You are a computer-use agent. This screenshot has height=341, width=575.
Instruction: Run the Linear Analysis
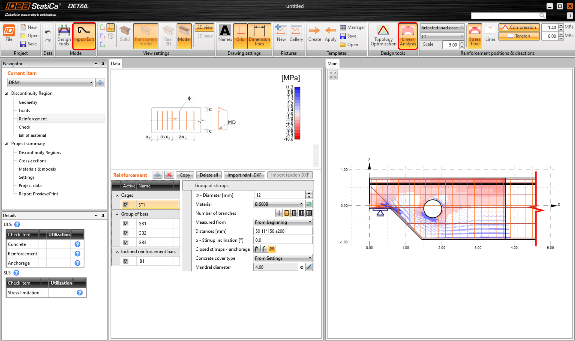(x=408, y=35)
